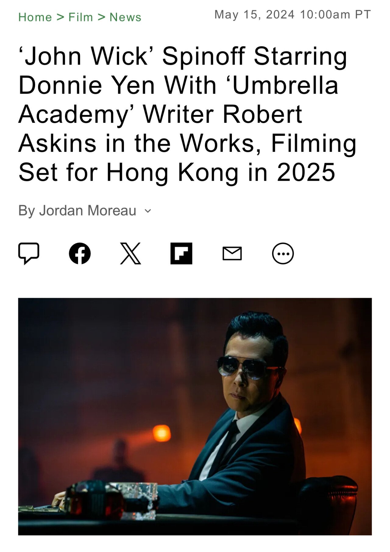
Task: Open the News breadcrumb section
Action: point(126,17)
